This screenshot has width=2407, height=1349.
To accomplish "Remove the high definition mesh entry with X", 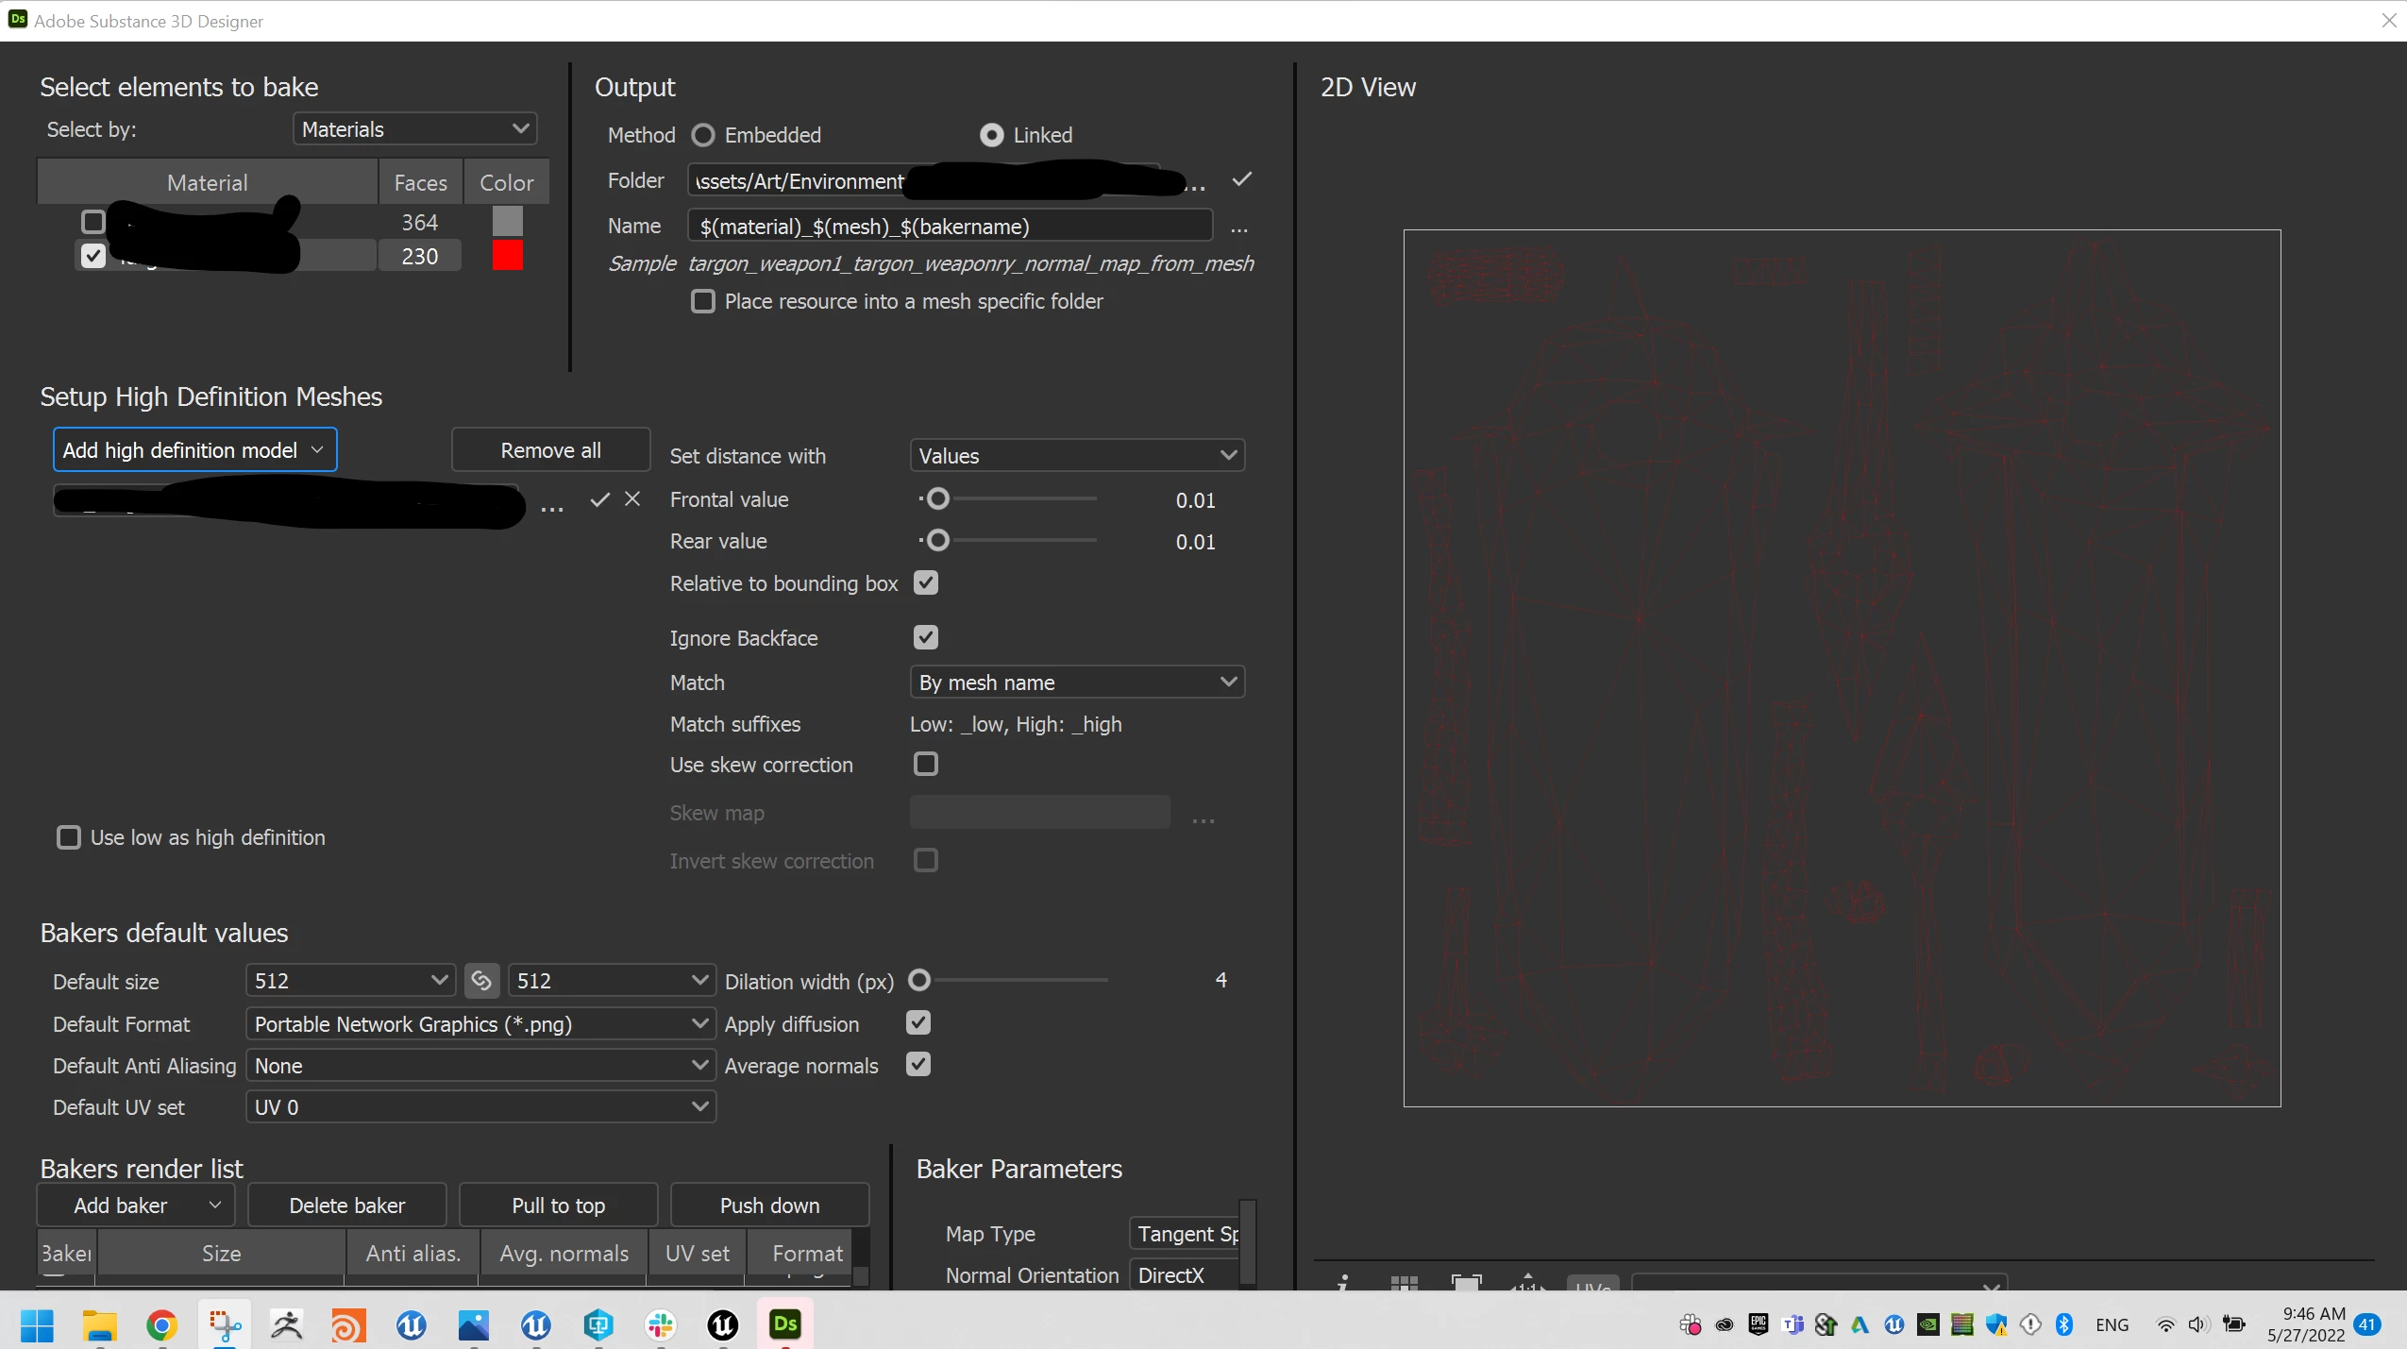I will (632, 499).
